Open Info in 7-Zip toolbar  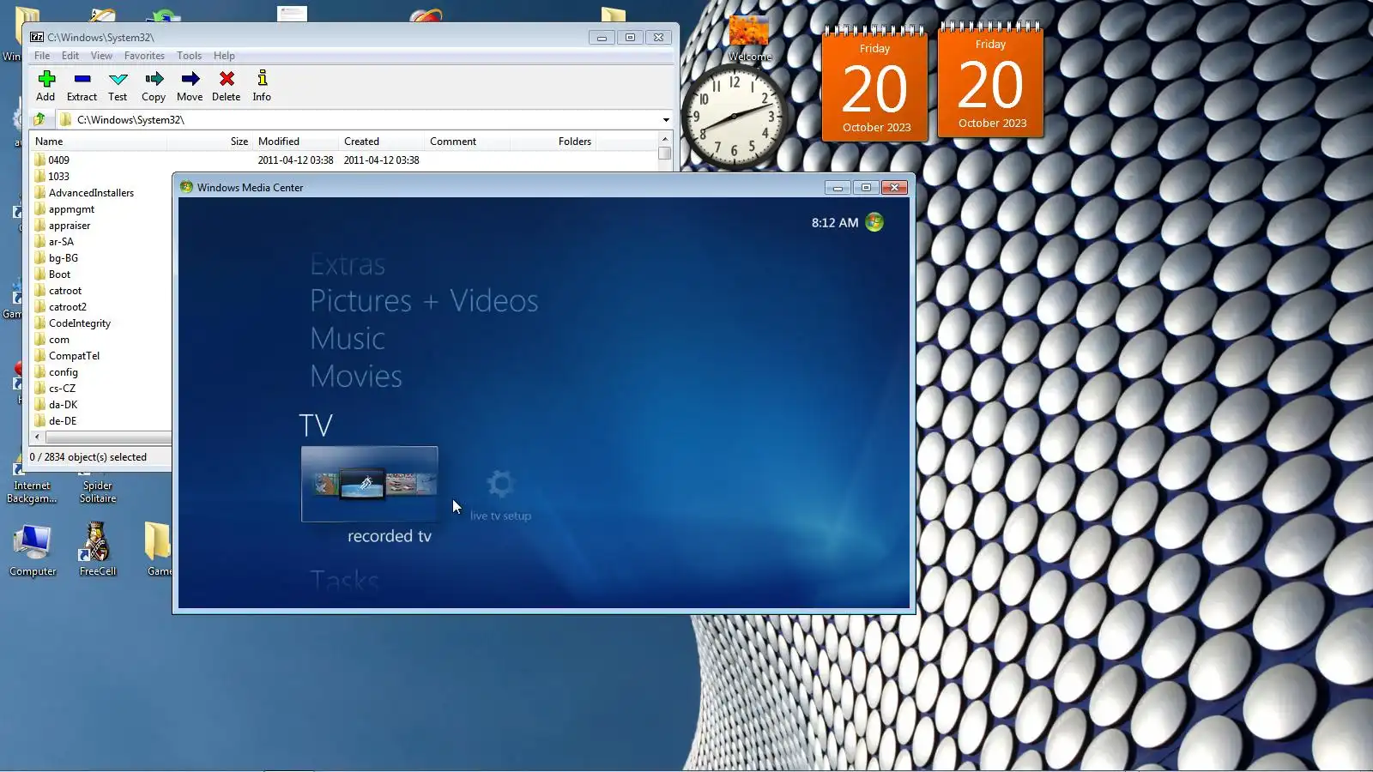pyautogui.click(x=262, y=86)
